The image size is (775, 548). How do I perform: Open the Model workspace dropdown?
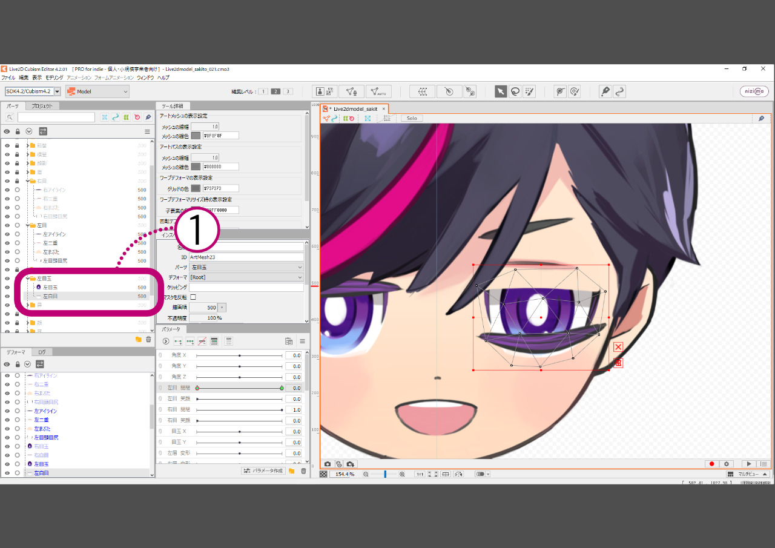pos(97,91)
